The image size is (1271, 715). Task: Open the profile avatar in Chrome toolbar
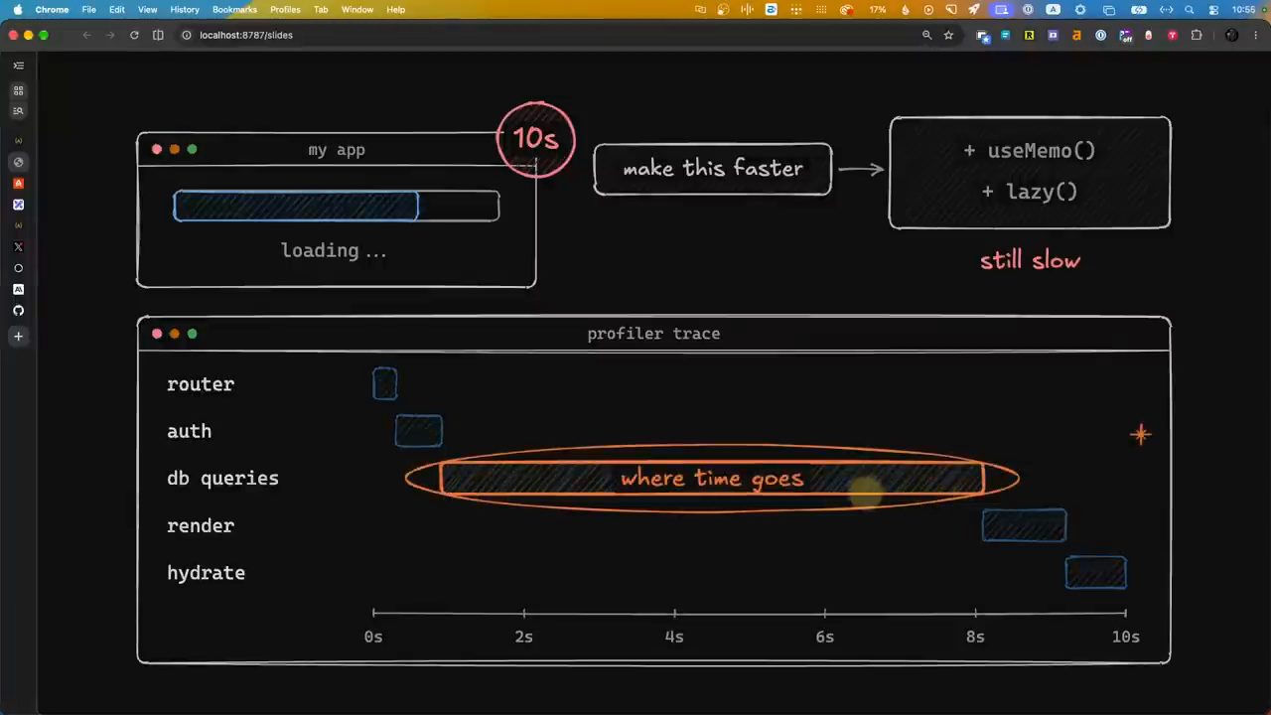tap(1231, 35)
